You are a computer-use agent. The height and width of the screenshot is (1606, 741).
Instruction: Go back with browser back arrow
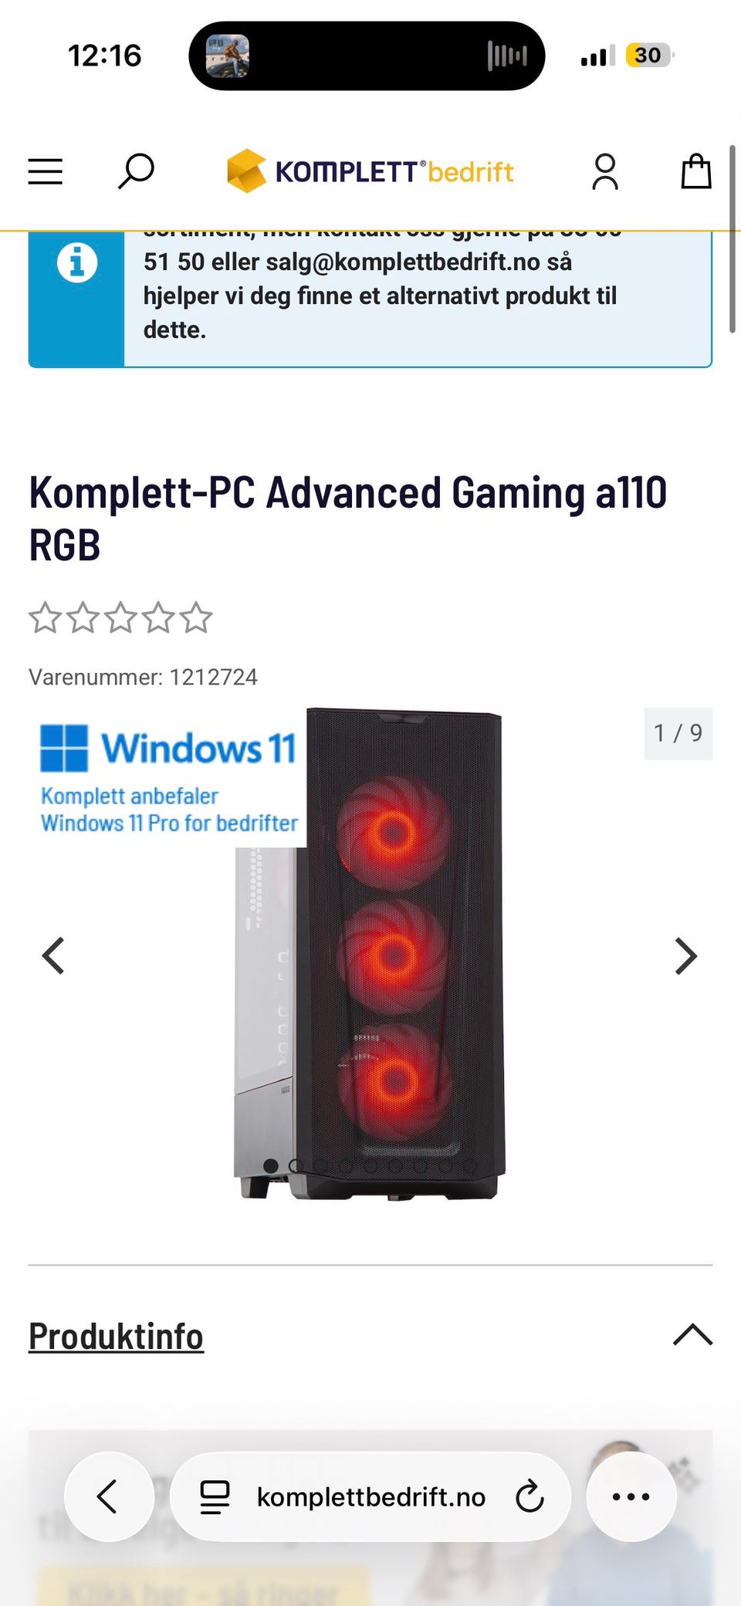coord(109,1496)
